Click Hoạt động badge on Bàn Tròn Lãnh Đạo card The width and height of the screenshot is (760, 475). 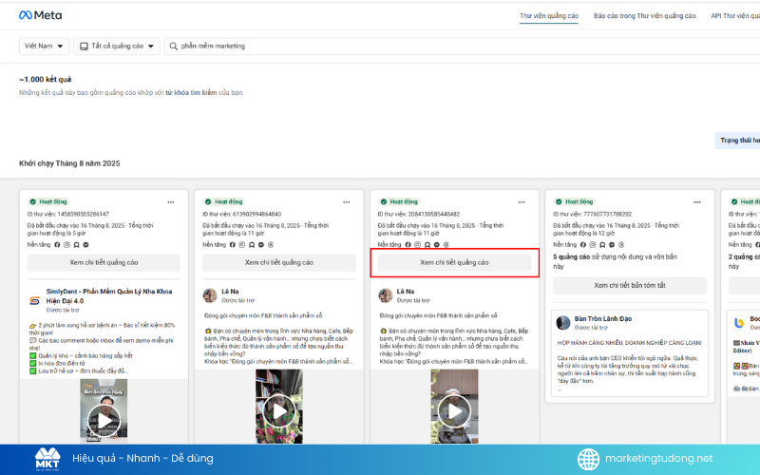point(575,201)
